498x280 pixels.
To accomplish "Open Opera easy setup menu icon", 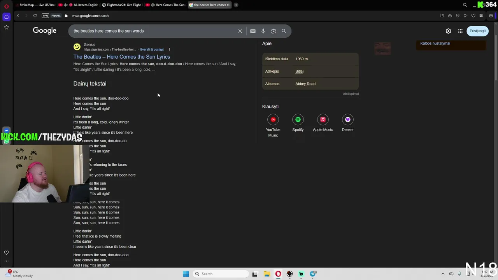I will 481,16.
